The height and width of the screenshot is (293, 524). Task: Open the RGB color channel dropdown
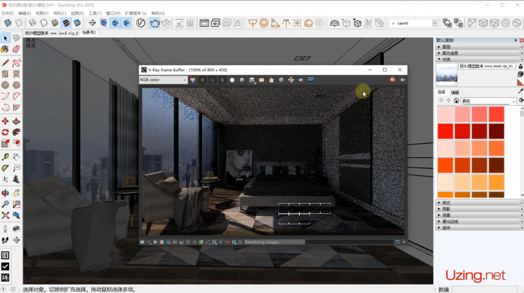point(163,80)
